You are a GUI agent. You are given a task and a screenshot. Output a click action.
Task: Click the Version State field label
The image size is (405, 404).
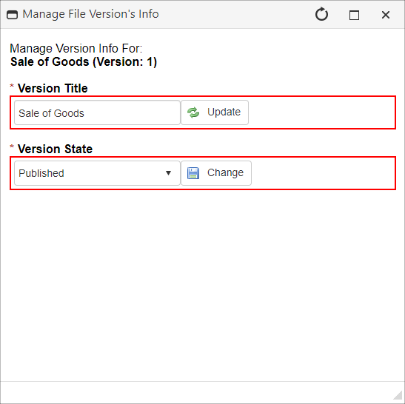(55, 149)
